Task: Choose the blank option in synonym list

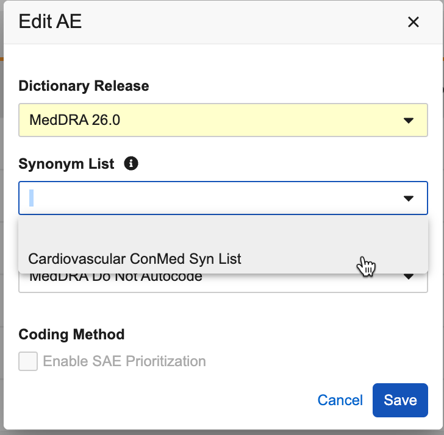Action: [x=223, y=232]
